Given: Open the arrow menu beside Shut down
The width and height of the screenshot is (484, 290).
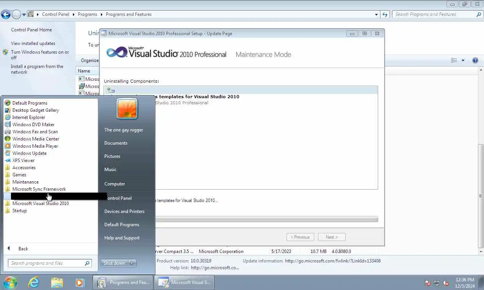Looking at the screenshot, I should pyautogui.click(x=132, y=263).
